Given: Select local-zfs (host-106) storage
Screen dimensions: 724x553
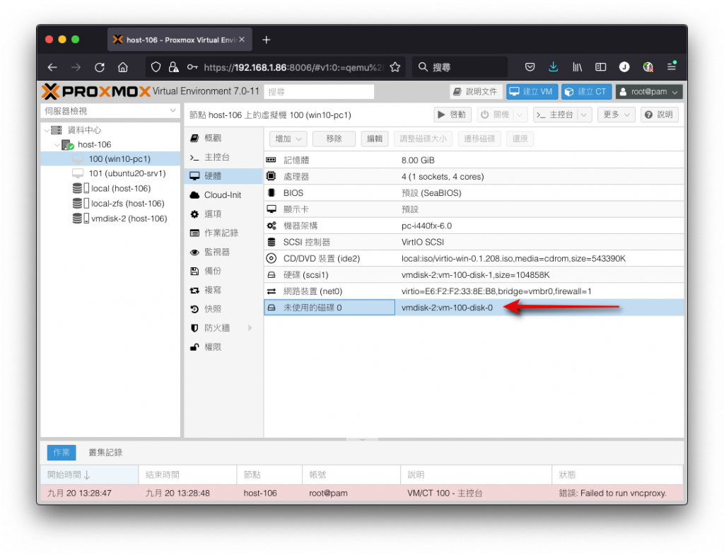Looking at the screenshot, I should coord(111,203).
